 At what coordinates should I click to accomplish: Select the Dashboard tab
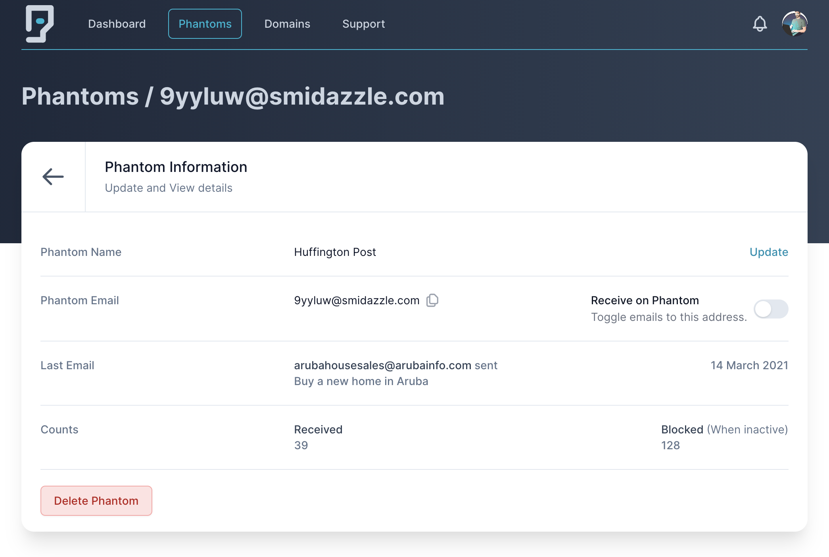click(117, 24)
